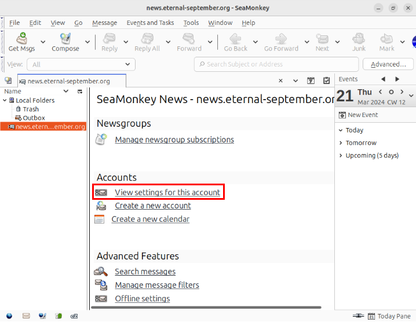The width and height of the screenshot is (416, 322).
Task: Open Address Book status bar icon
Action: point(59,316)
